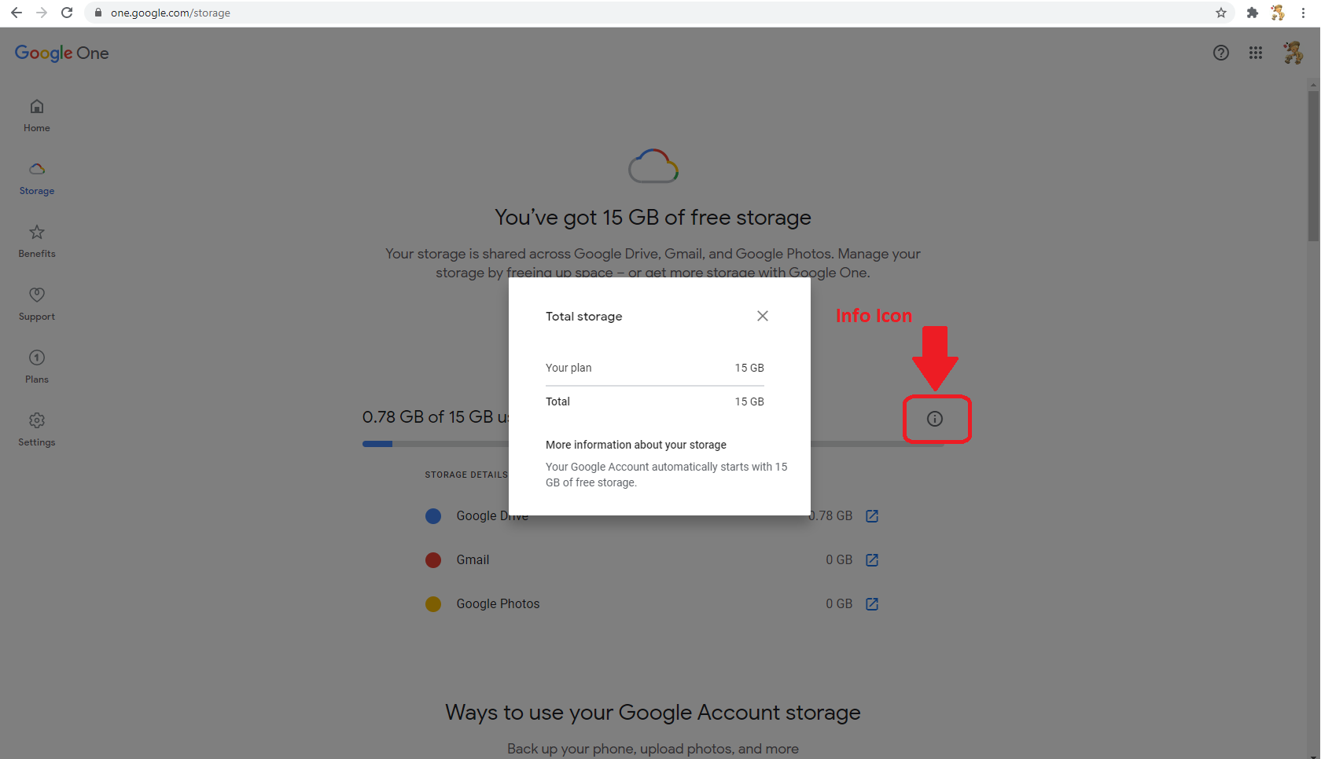Click the Google account avatar

coord(1293,53)
